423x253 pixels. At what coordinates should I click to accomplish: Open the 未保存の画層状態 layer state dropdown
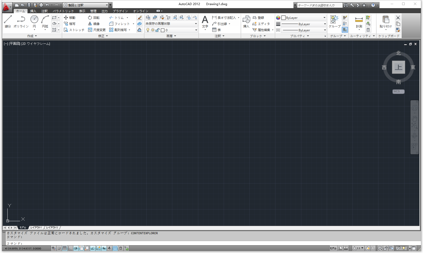pyautogui.click(x=171, y=24)
